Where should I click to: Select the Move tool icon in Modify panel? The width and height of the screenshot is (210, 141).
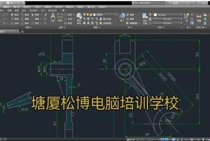click(12, 15)
